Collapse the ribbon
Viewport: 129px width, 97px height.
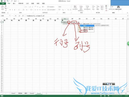tap(127, 13)
